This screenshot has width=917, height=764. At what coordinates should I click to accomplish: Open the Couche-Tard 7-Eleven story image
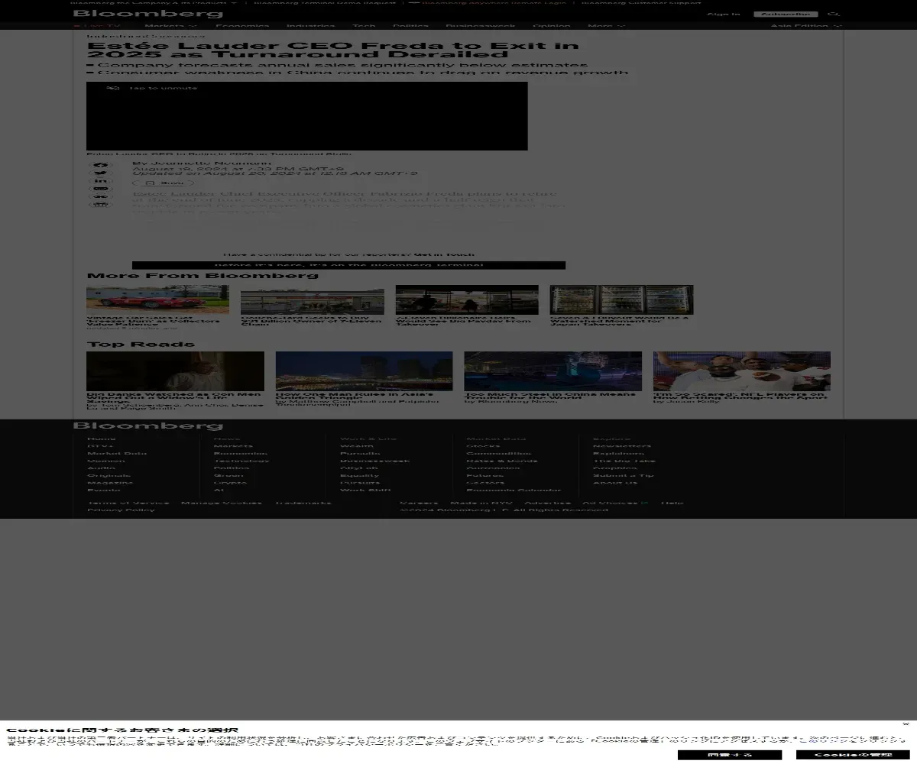point(312,302)
